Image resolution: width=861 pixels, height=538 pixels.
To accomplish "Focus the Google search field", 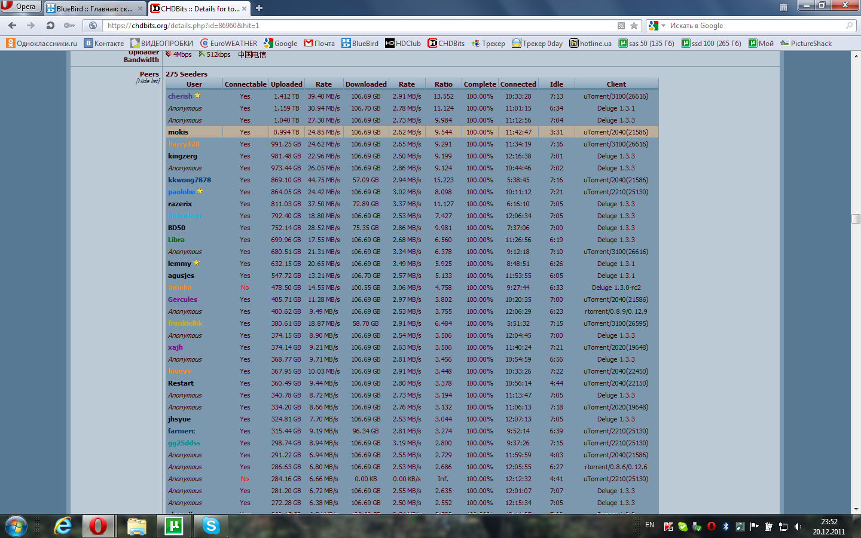I will [x=756, y=26].
